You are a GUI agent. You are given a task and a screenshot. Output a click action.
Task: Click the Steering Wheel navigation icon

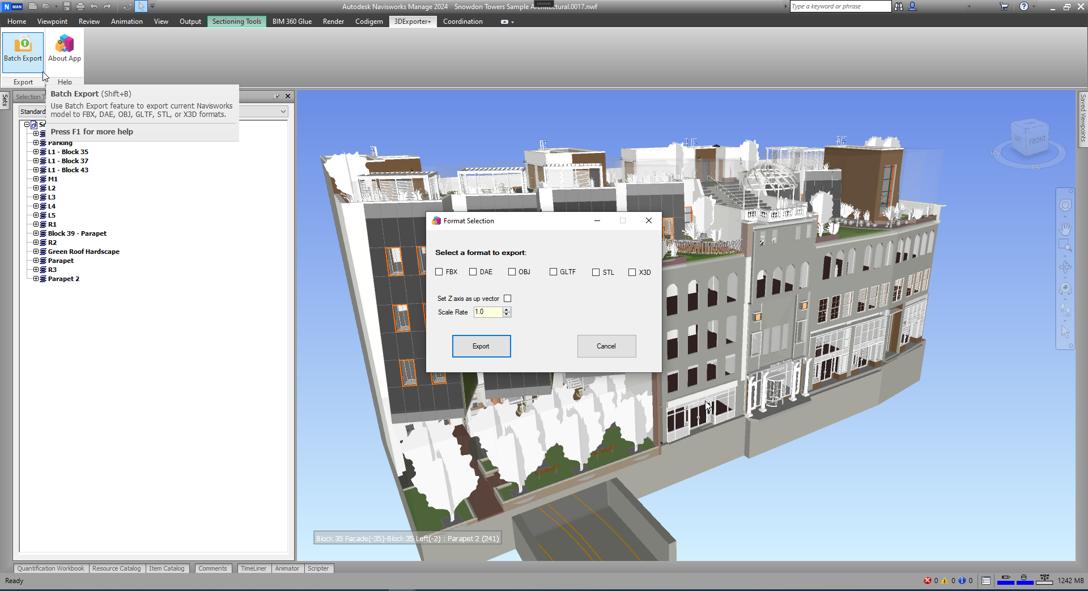point(1065,206)
